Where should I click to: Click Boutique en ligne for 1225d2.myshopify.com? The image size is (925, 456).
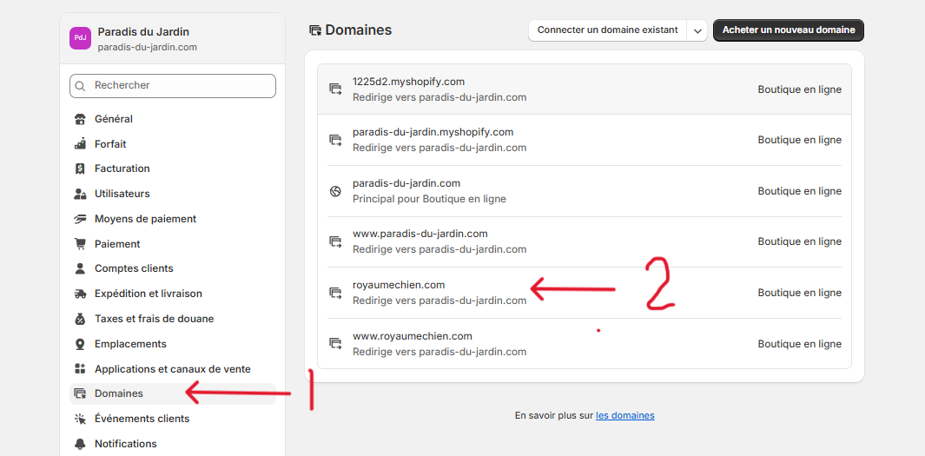pyautogui.click(x=799, y=89)
